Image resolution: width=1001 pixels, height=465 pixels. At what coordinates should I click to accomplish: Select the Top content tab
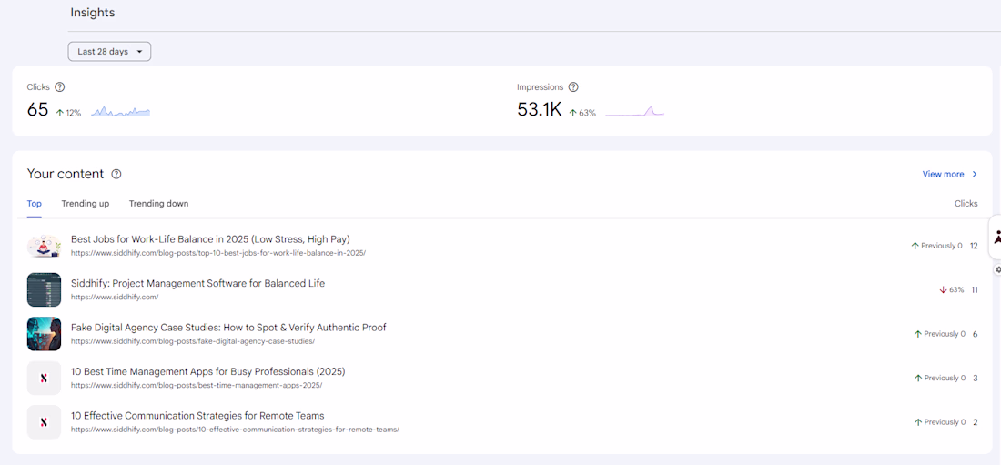(35, 204)
